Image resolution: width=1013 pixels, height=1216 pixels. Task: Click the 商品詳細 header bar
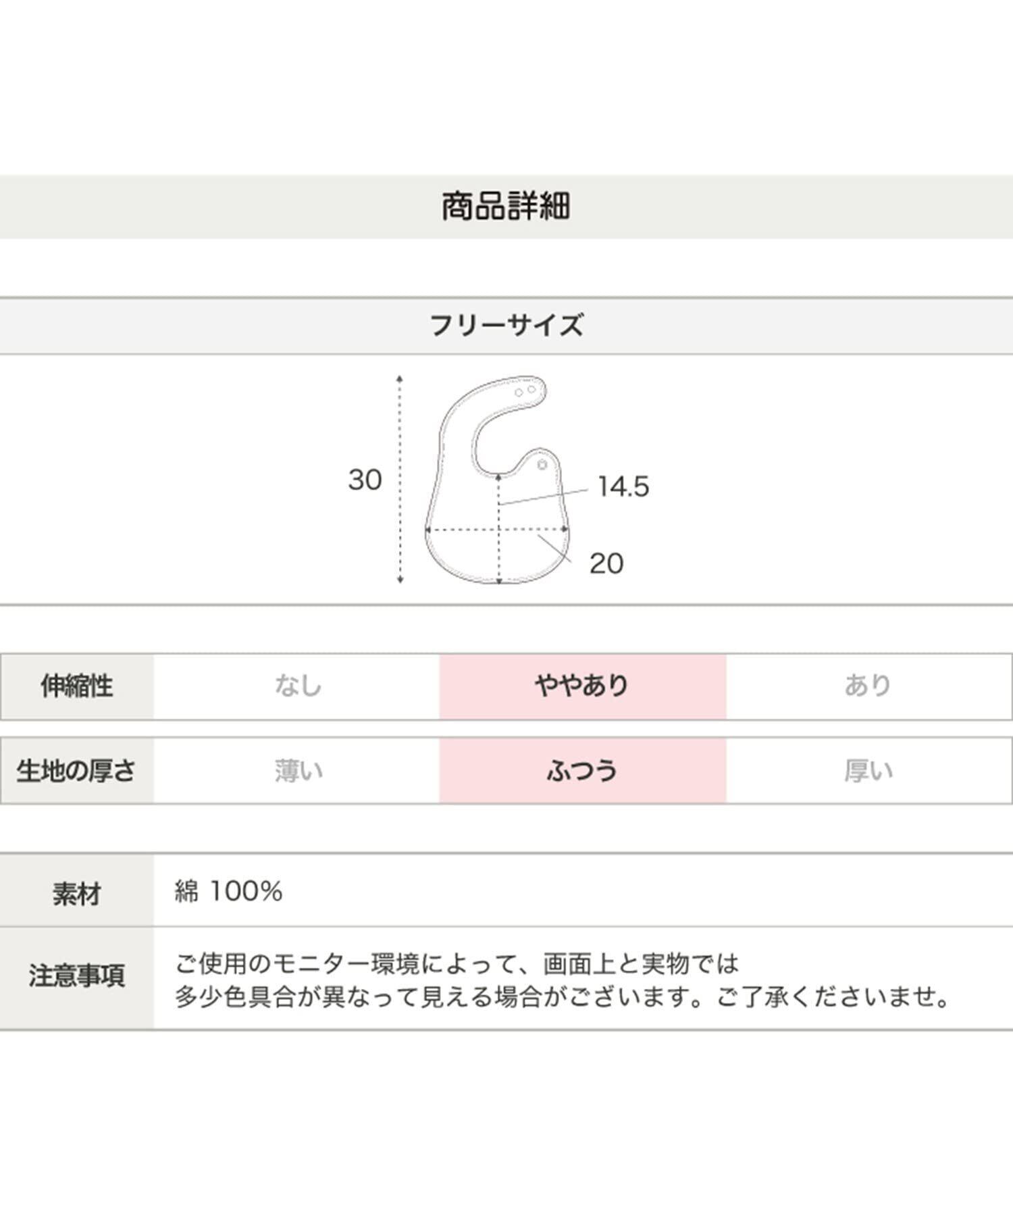click(506, 207)
